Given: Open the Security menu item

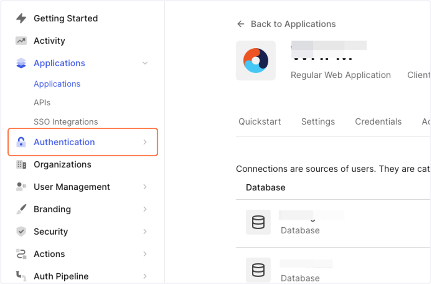Looking at the screenshot, I should click(x=51, y=232).
